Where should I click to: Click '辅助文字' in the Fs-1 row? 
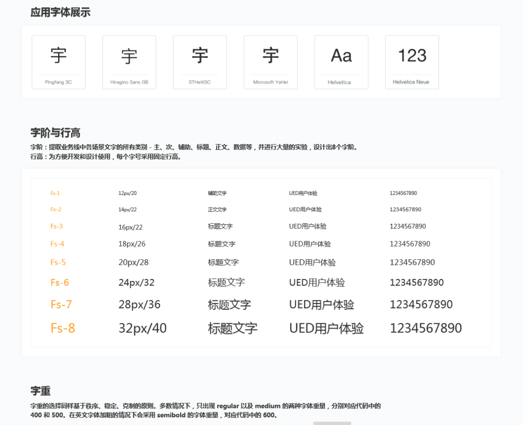pos(217,193)
